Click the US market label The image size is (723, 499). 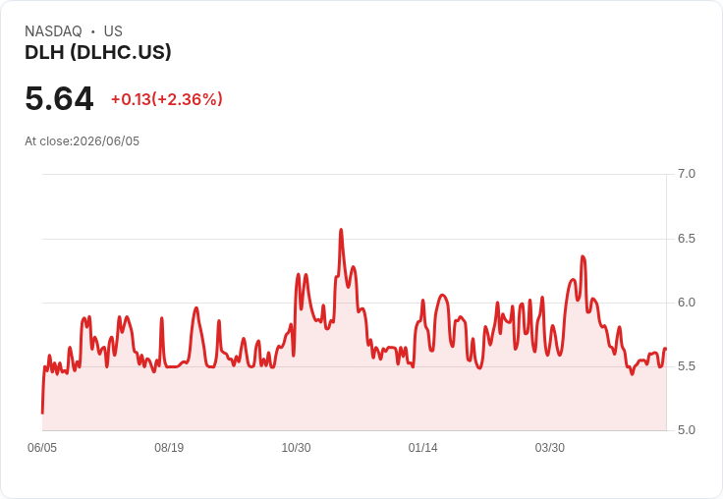pyautogui.click(x=113, y=31)
